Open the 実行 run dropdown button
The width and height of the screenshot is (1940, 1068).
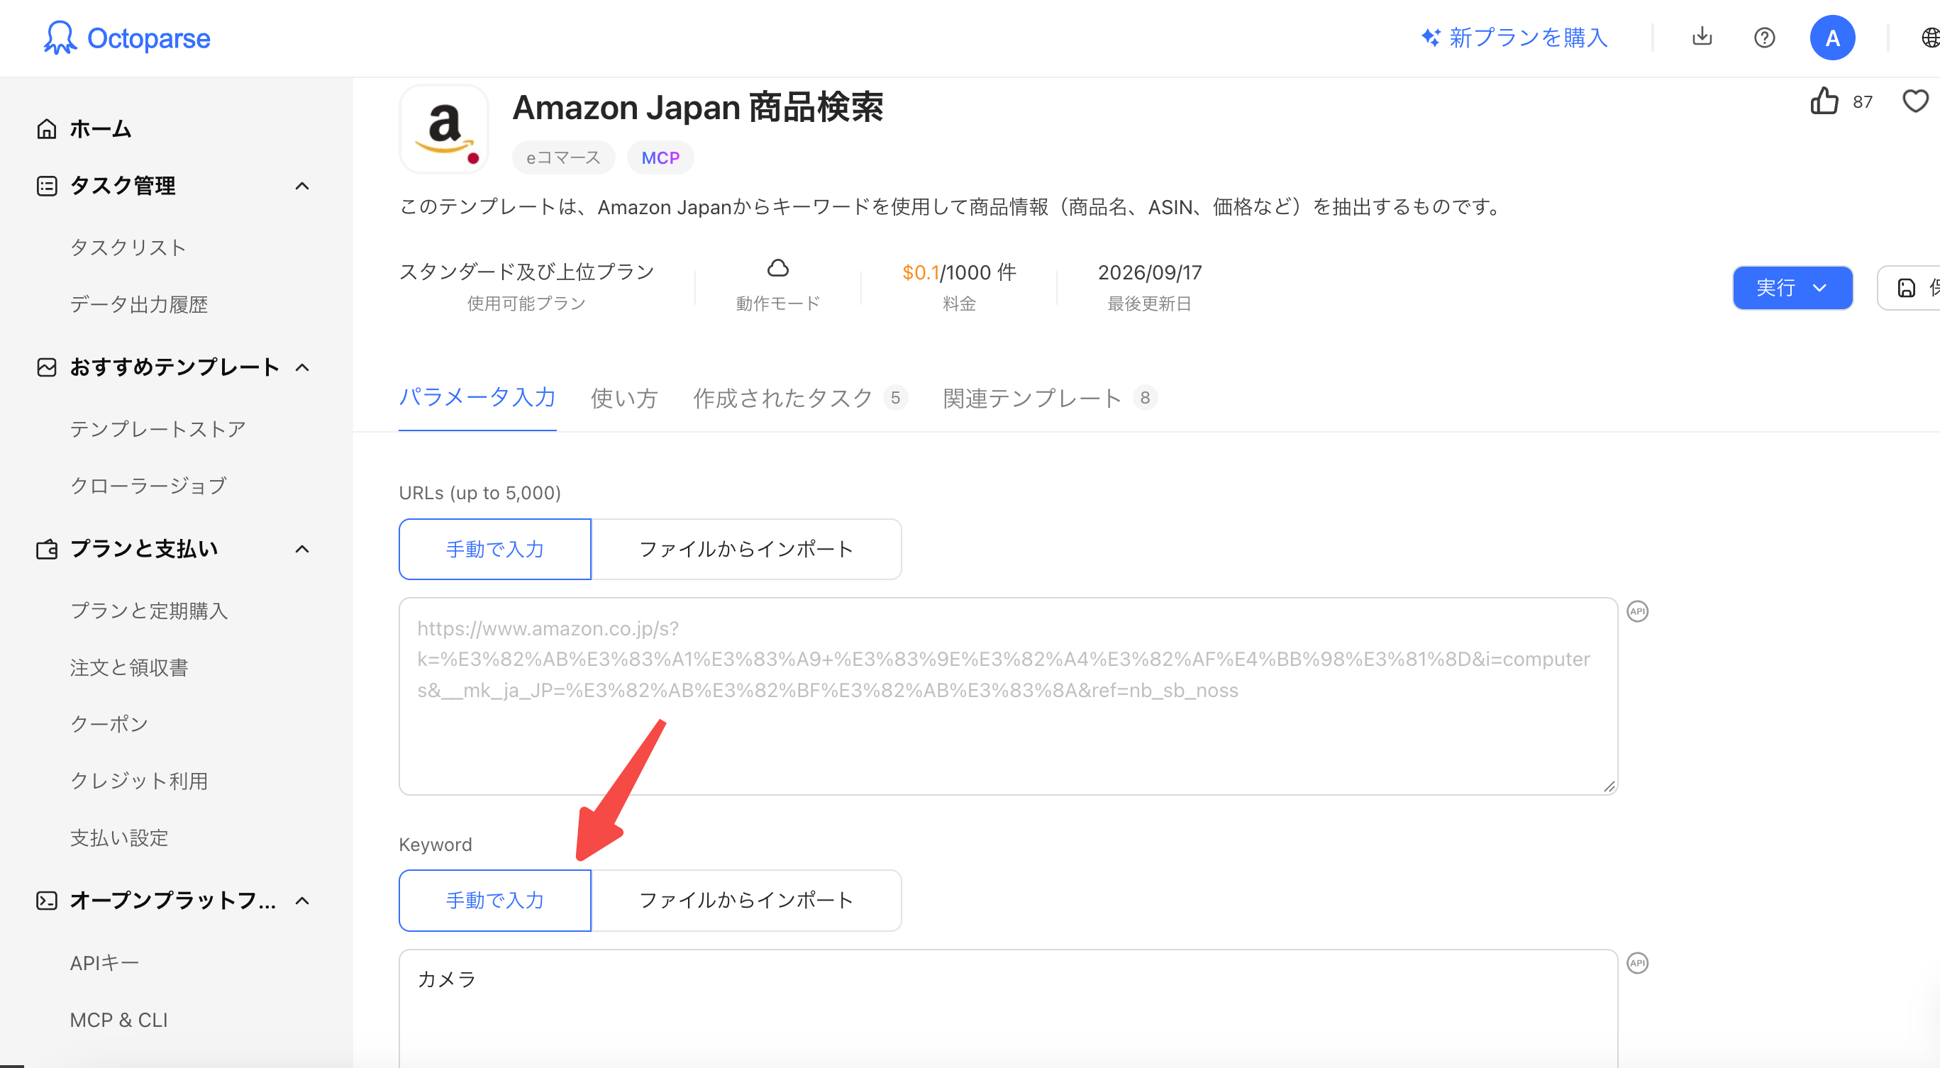click(x=1792, y=288)
